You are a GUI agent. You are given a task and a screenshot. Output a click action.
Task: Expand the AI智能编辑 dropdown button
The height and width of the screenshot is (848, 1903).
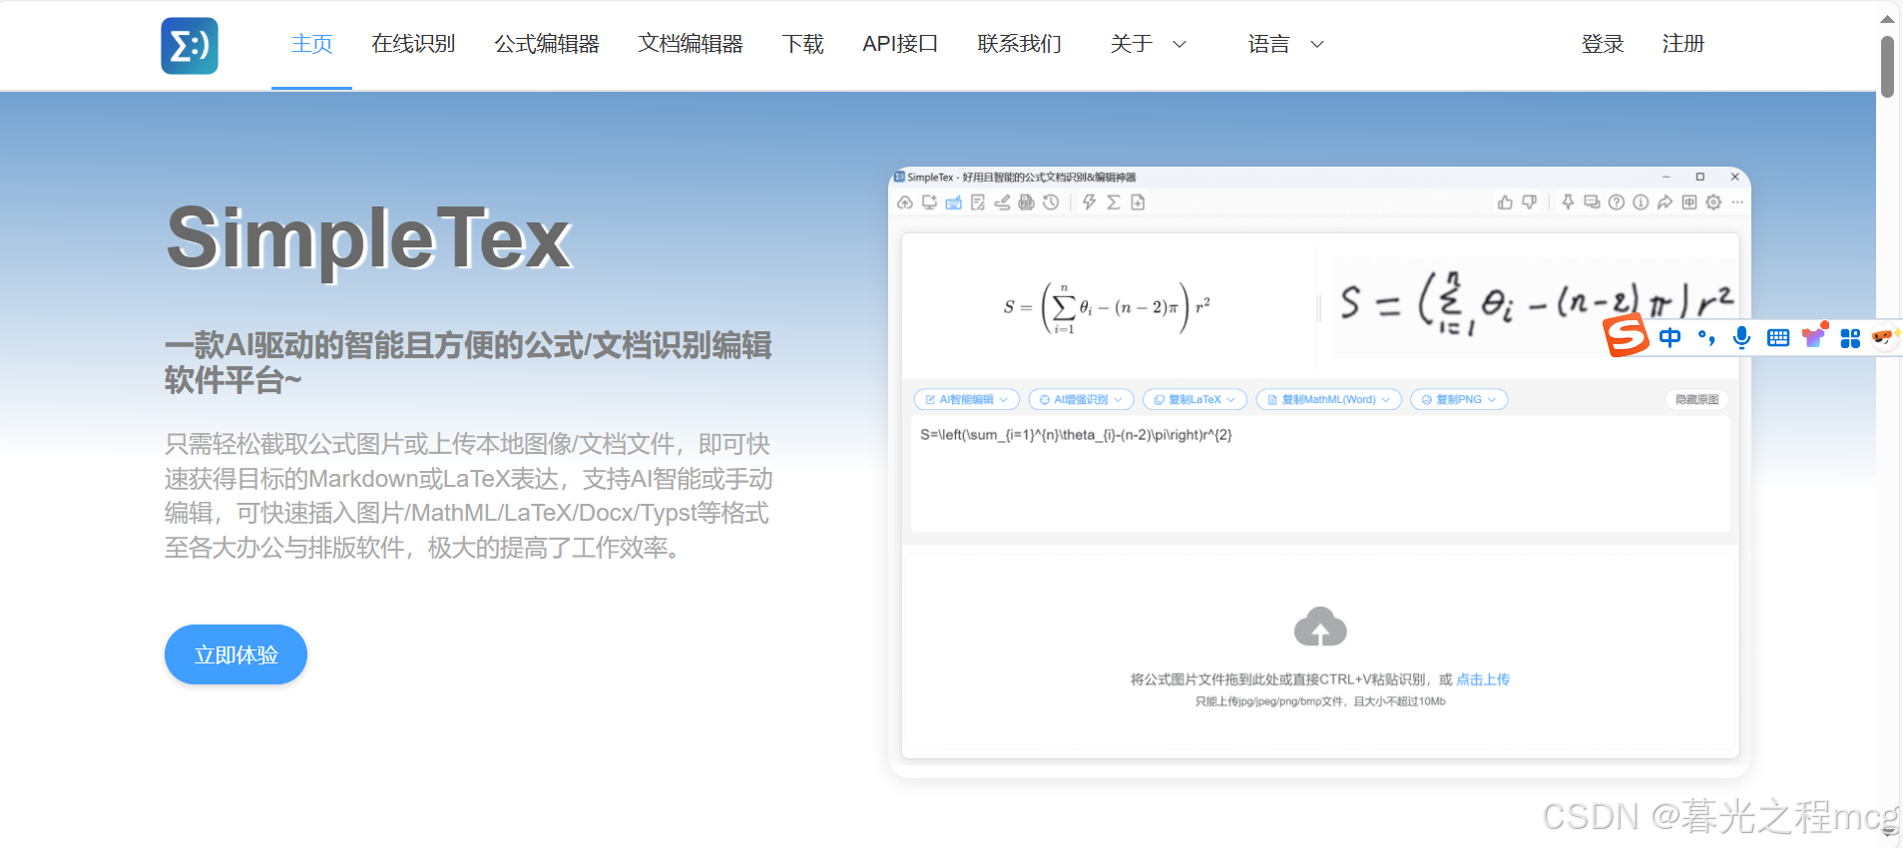point(967,399)
